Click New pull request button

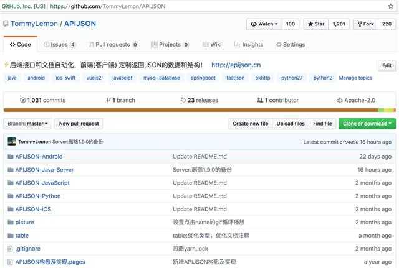(x=79, y=124)
